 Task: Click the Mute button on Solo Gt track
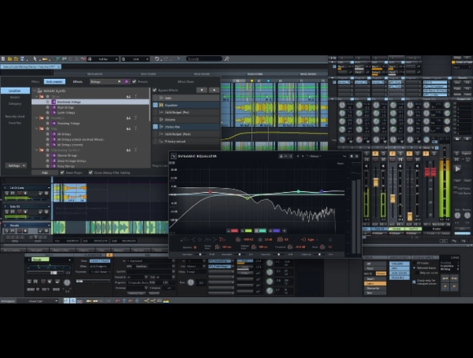point(13,212)
